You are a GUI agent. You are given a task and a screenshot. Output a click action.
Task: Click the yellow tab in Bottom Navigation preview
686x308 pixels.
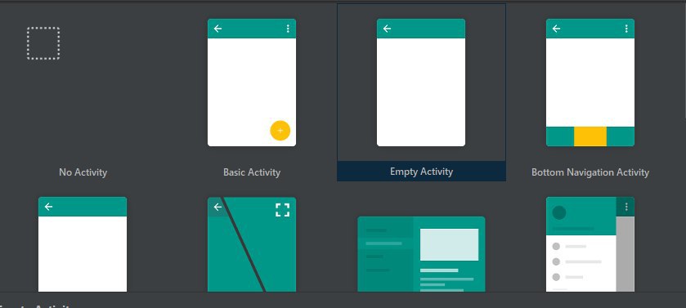tap(590, 136)
